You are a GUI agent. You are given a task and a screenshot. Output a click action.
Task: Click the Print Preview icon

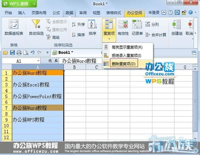[x=26, y=53]
